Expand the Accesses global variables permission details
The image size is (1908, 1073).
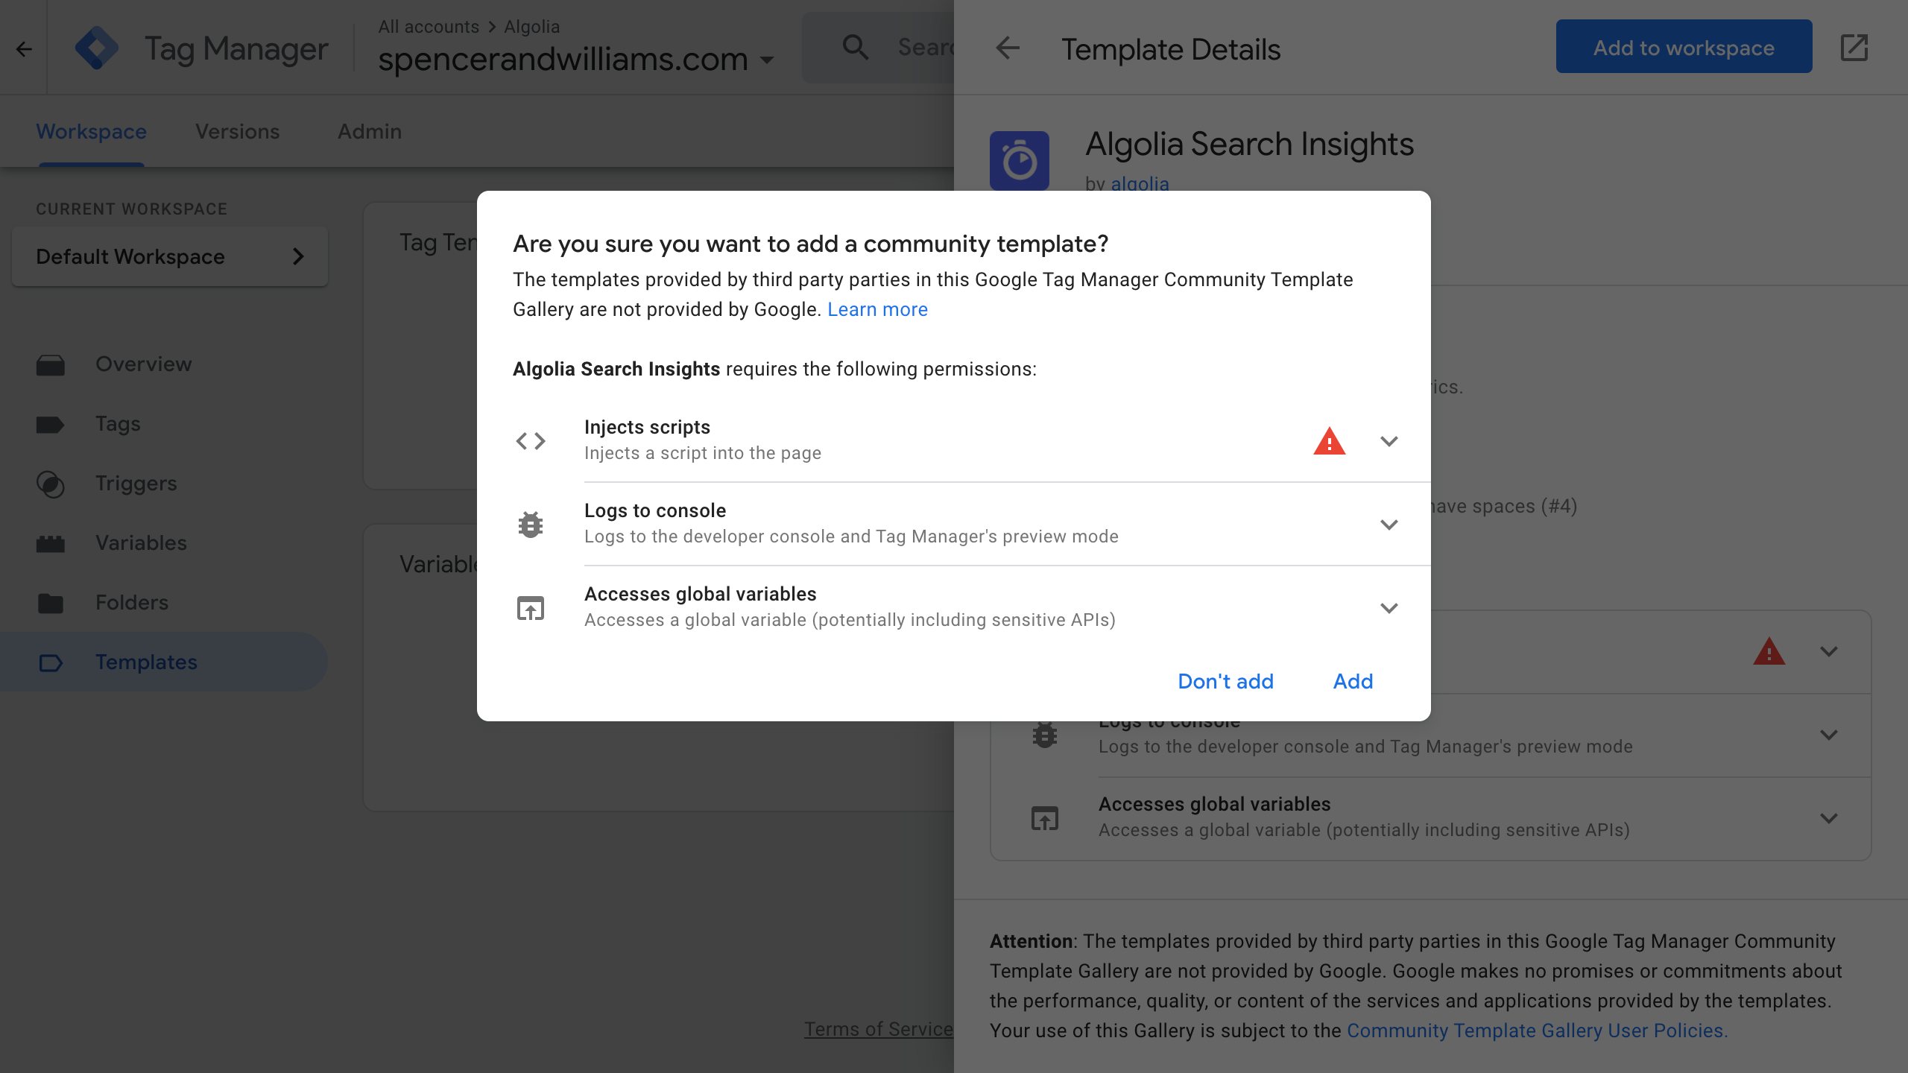[x=1388, y=607]
